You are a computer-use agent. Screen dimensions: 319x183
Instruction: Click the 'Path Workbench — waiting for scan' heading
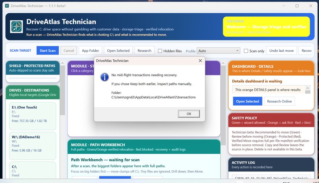click(105, 160)
